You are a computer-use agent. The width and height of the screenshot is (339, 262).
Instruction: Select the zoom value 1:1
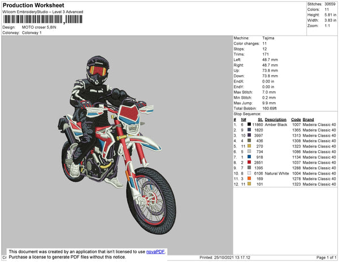[327, 26]
